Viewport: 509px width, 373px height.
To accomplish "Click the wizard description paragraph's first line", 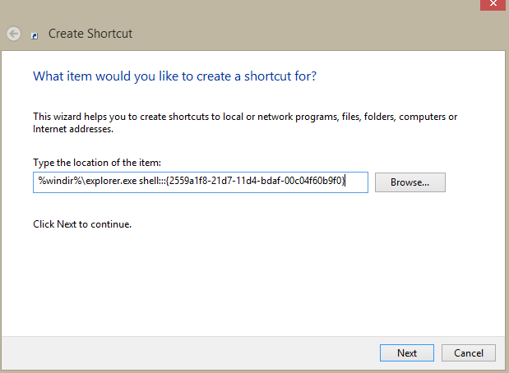I will tap(245, 117).
